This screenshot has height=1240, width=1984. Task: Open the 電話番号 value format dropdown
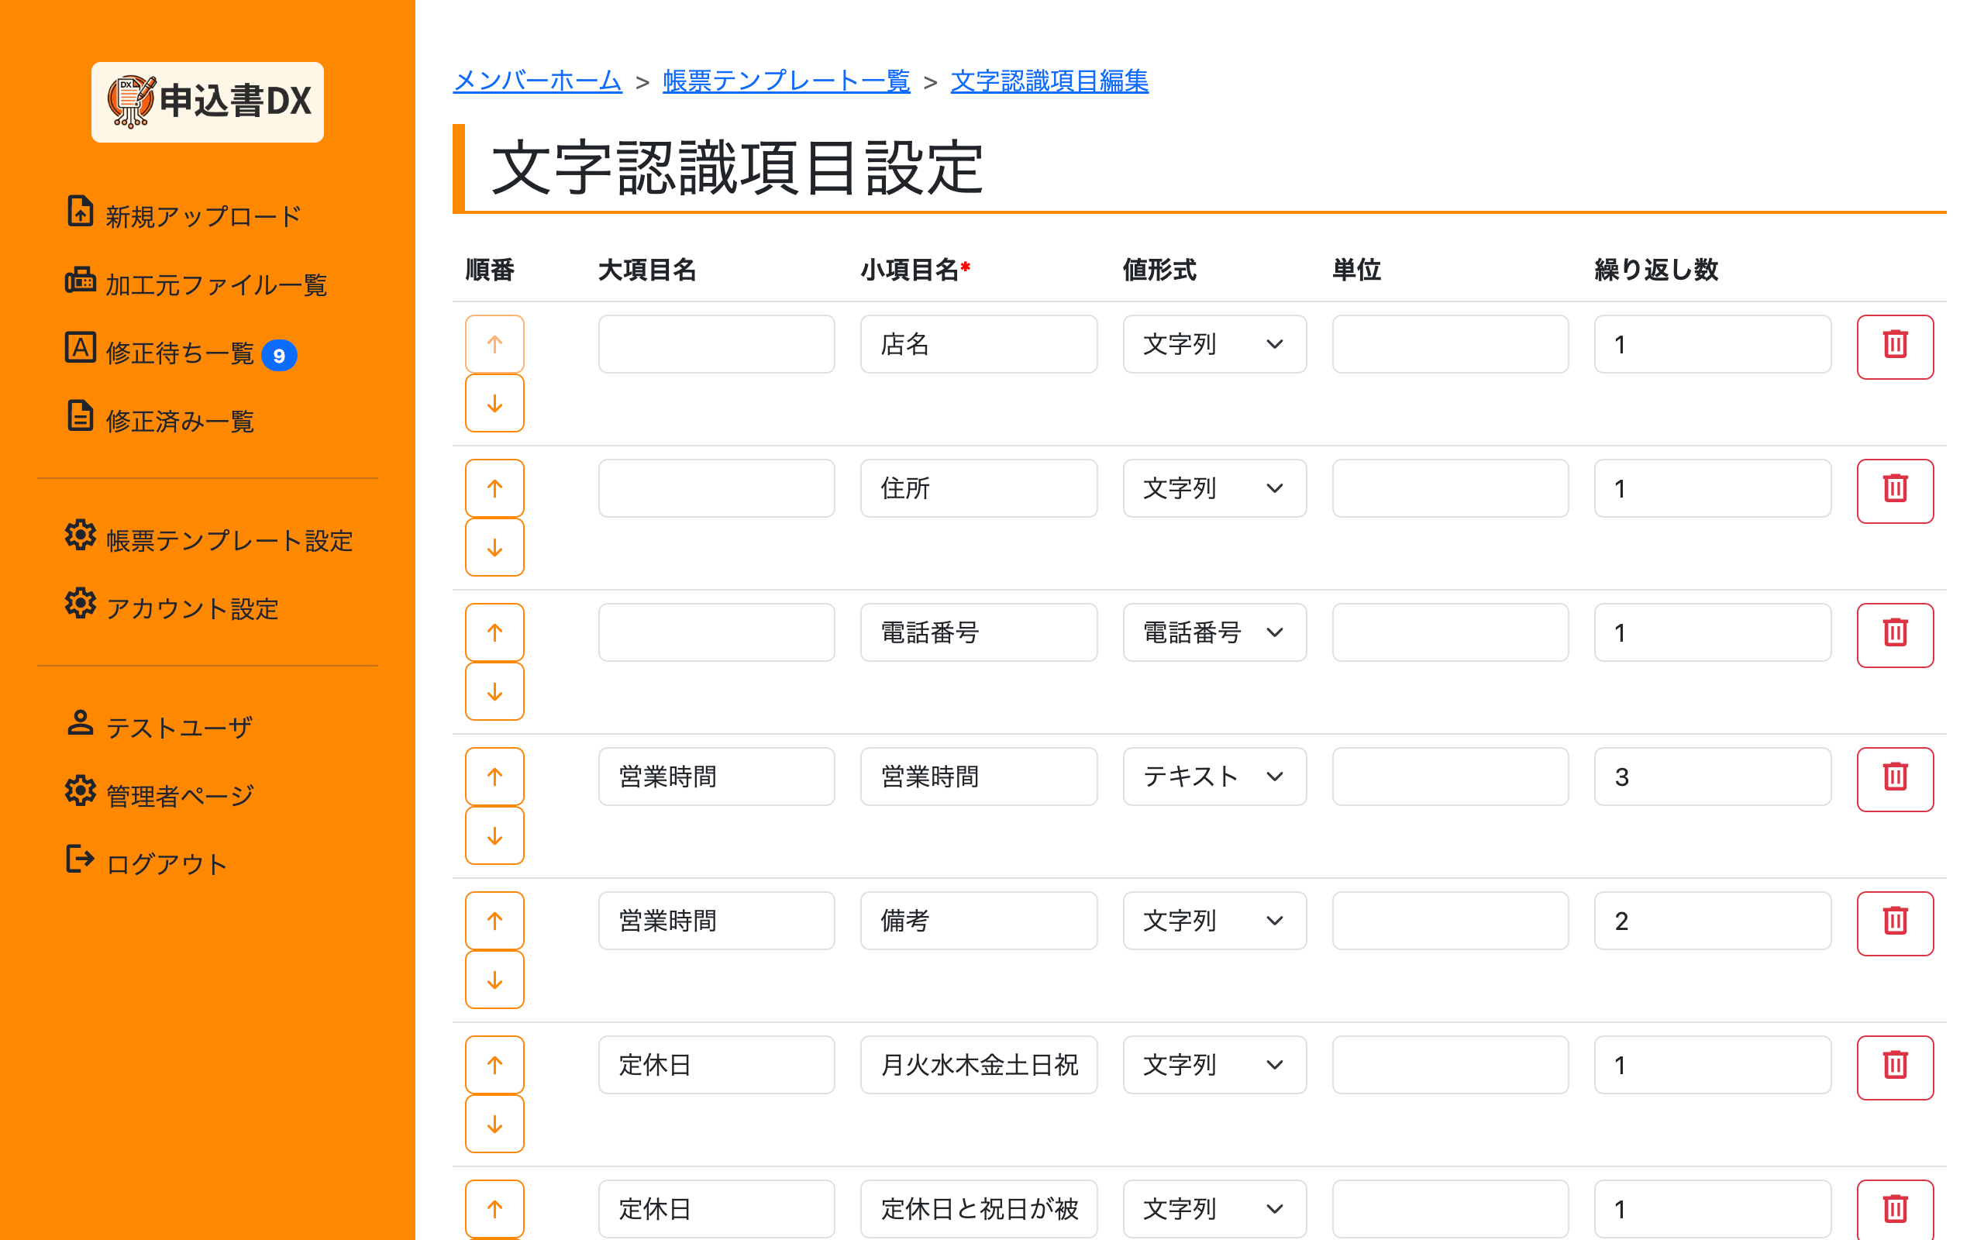(x=1214, y=632)
